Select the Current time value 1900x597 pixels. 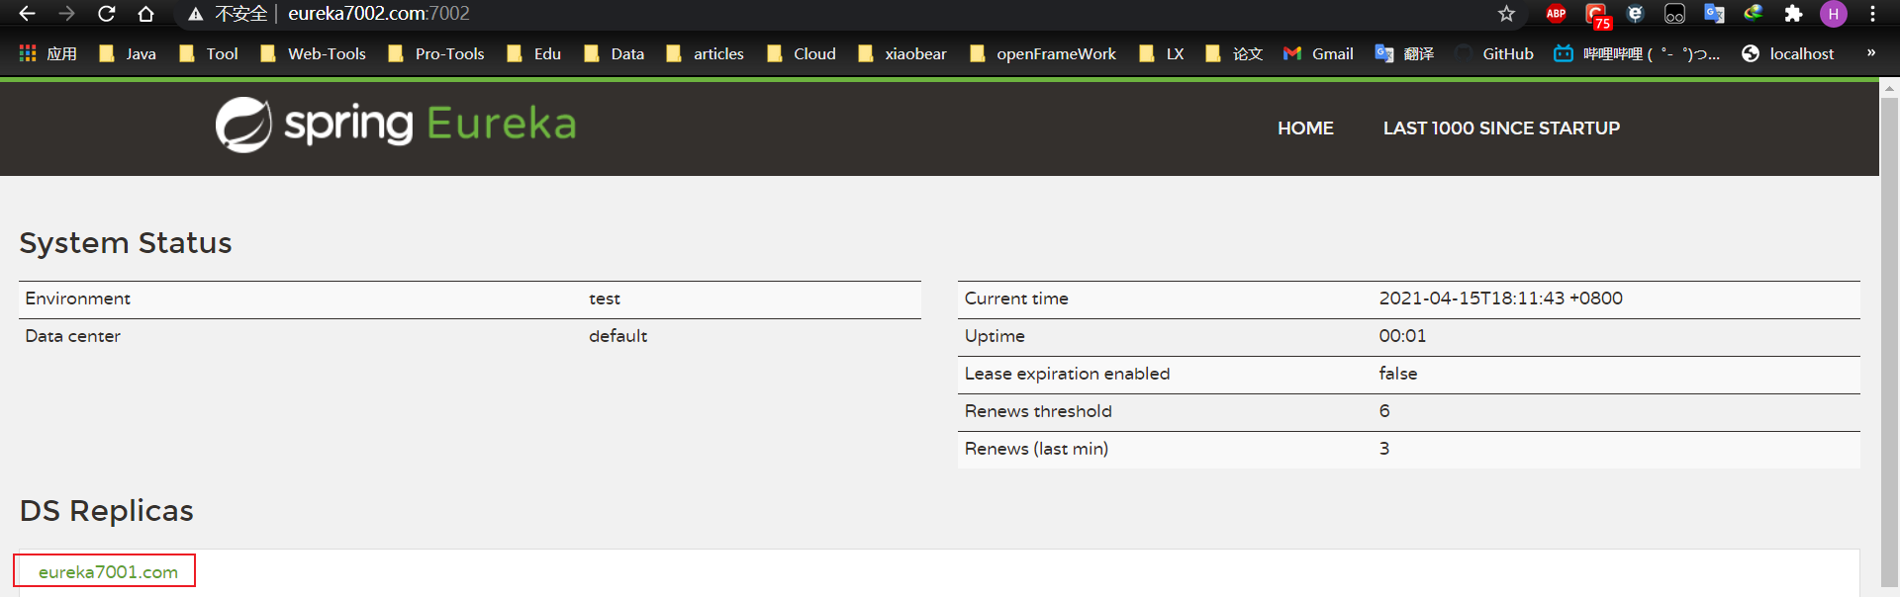coord(1500,298)
